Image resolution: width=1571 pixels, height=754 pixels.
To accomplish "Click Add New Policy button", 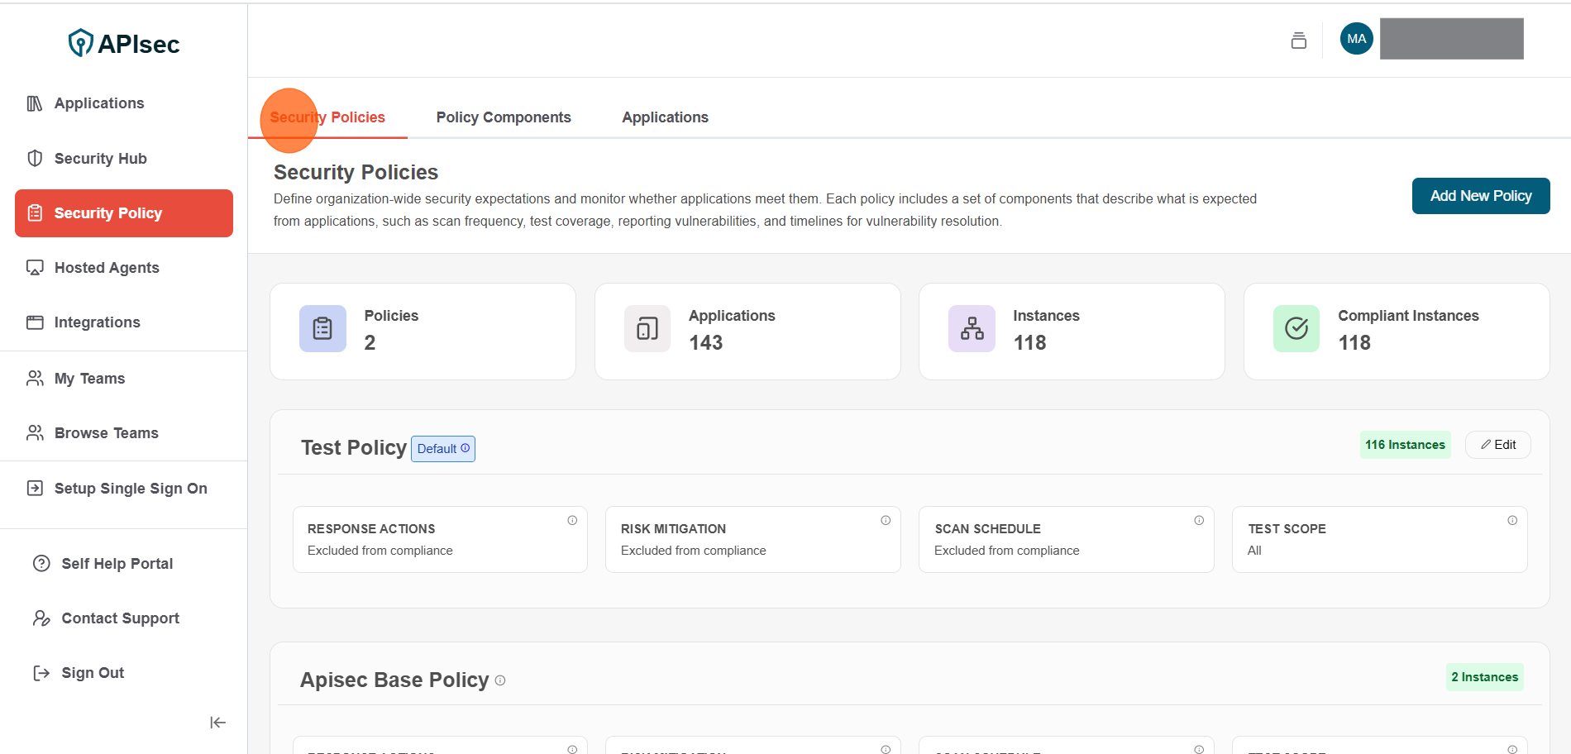I will (1480, 196).
